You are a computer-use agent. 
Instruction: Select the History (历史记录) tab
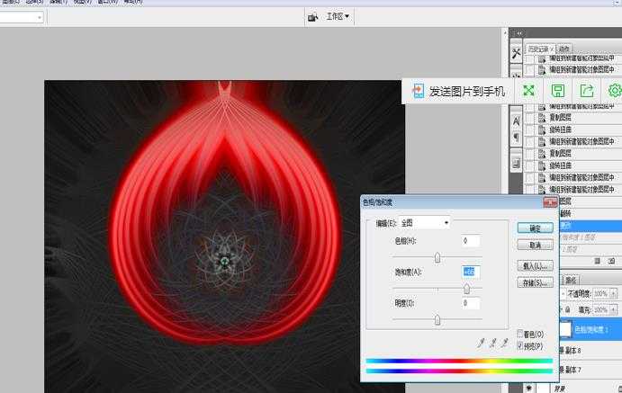coord(539,49)
